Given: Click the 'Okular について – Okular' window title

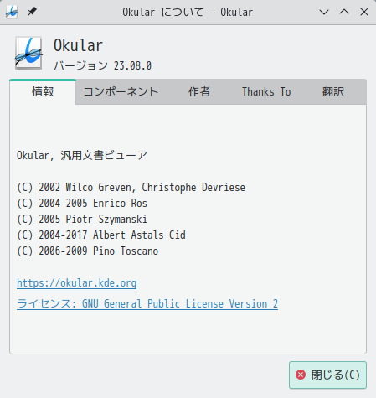Looking at the screenshot, I should click(188, 13).
